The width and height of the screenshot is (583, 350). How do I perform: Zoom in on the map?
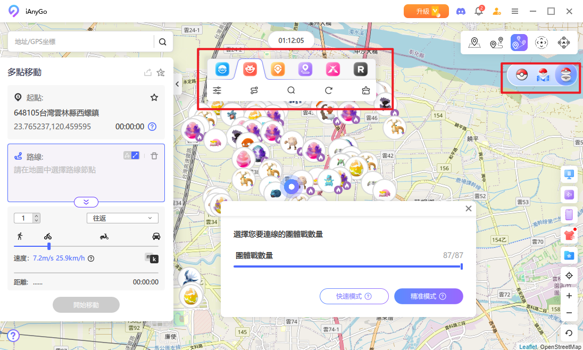(x=569, y=296)
